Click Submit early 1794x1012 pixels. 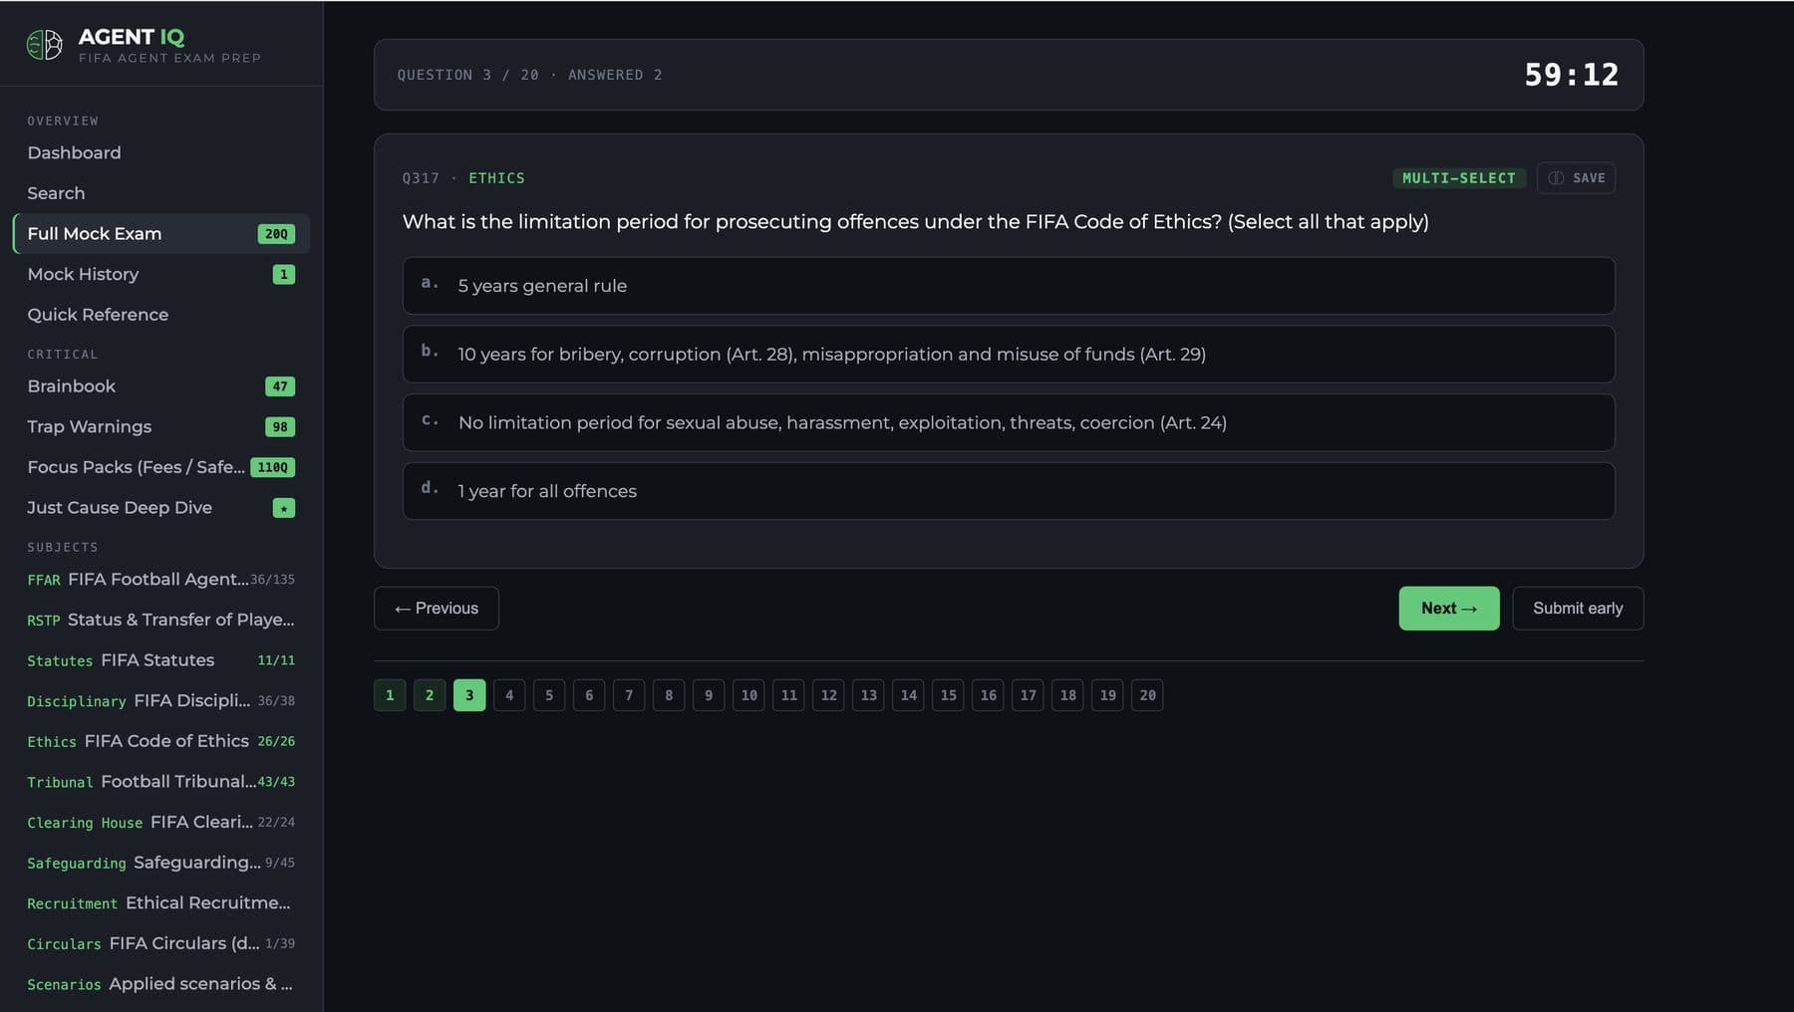(x=1578, y=609)
